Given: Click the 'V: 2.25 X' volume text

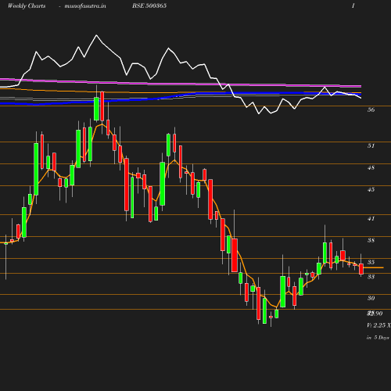Looking at the screenshot, I should [x=378, y=325].
